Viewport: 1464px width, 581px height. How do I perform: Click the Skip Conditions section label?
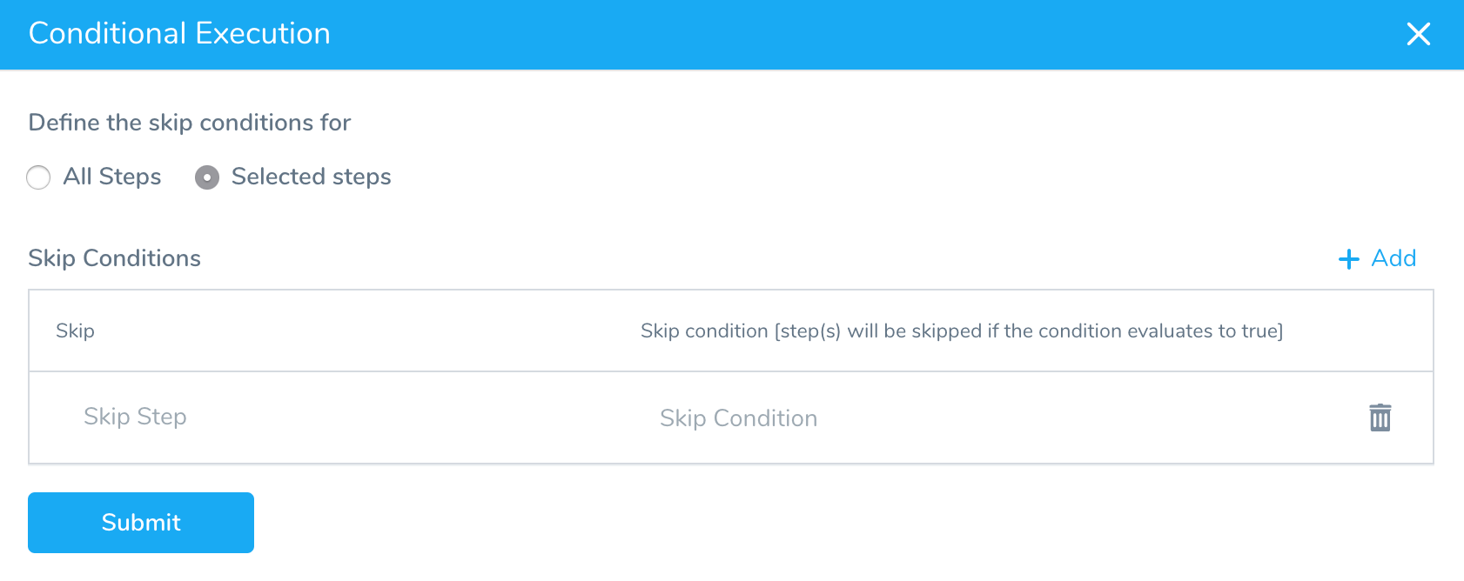(x=114, y=258)
